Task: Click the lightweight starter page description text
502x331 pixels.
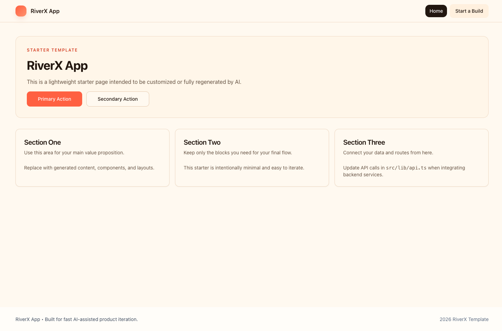Action: point(134,82)
